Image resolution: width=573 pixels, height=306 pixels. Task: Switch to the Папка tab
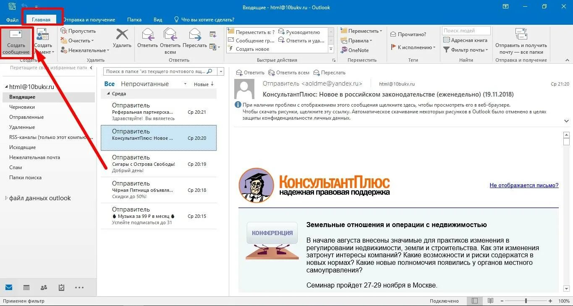134,20
